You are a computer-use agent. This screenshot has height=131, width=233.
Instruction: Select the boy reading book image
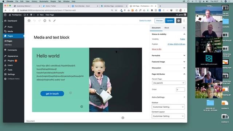tap(115, 80)
